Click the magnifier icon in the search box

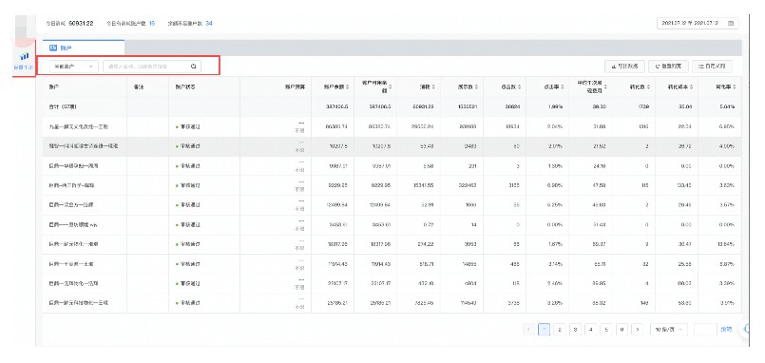[194, 66]
